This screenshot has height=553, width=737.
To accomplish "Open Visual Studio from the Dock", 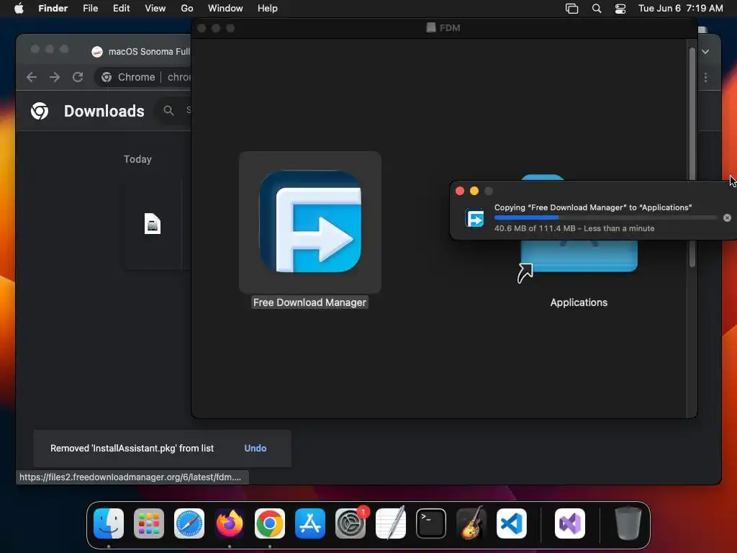I will [570, 523].
